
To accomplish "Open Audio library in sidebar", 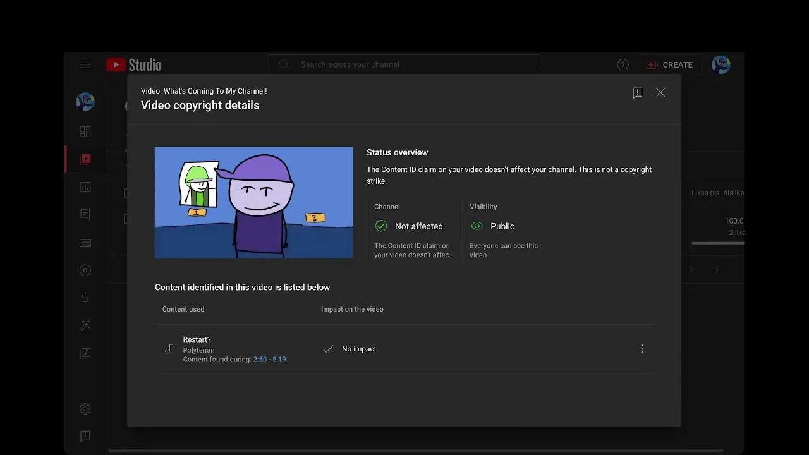I will [85, 353].
